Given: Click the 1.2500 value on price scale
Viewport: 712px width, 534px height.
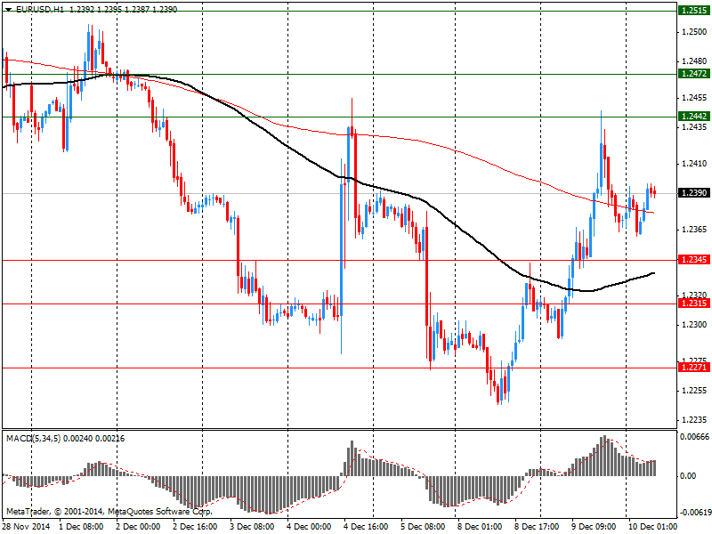Looking at the screenshot, I should [694, 32].
